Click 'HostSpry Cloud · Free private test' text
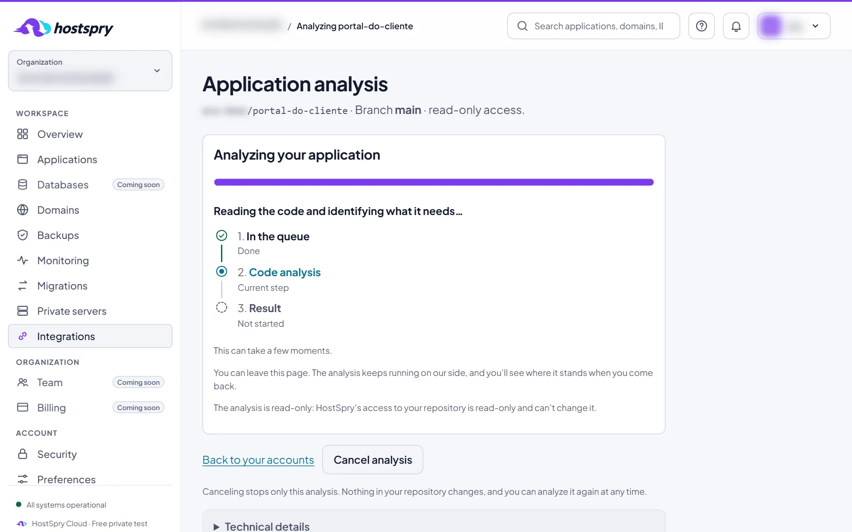The image size is (852, 532). 90,524
